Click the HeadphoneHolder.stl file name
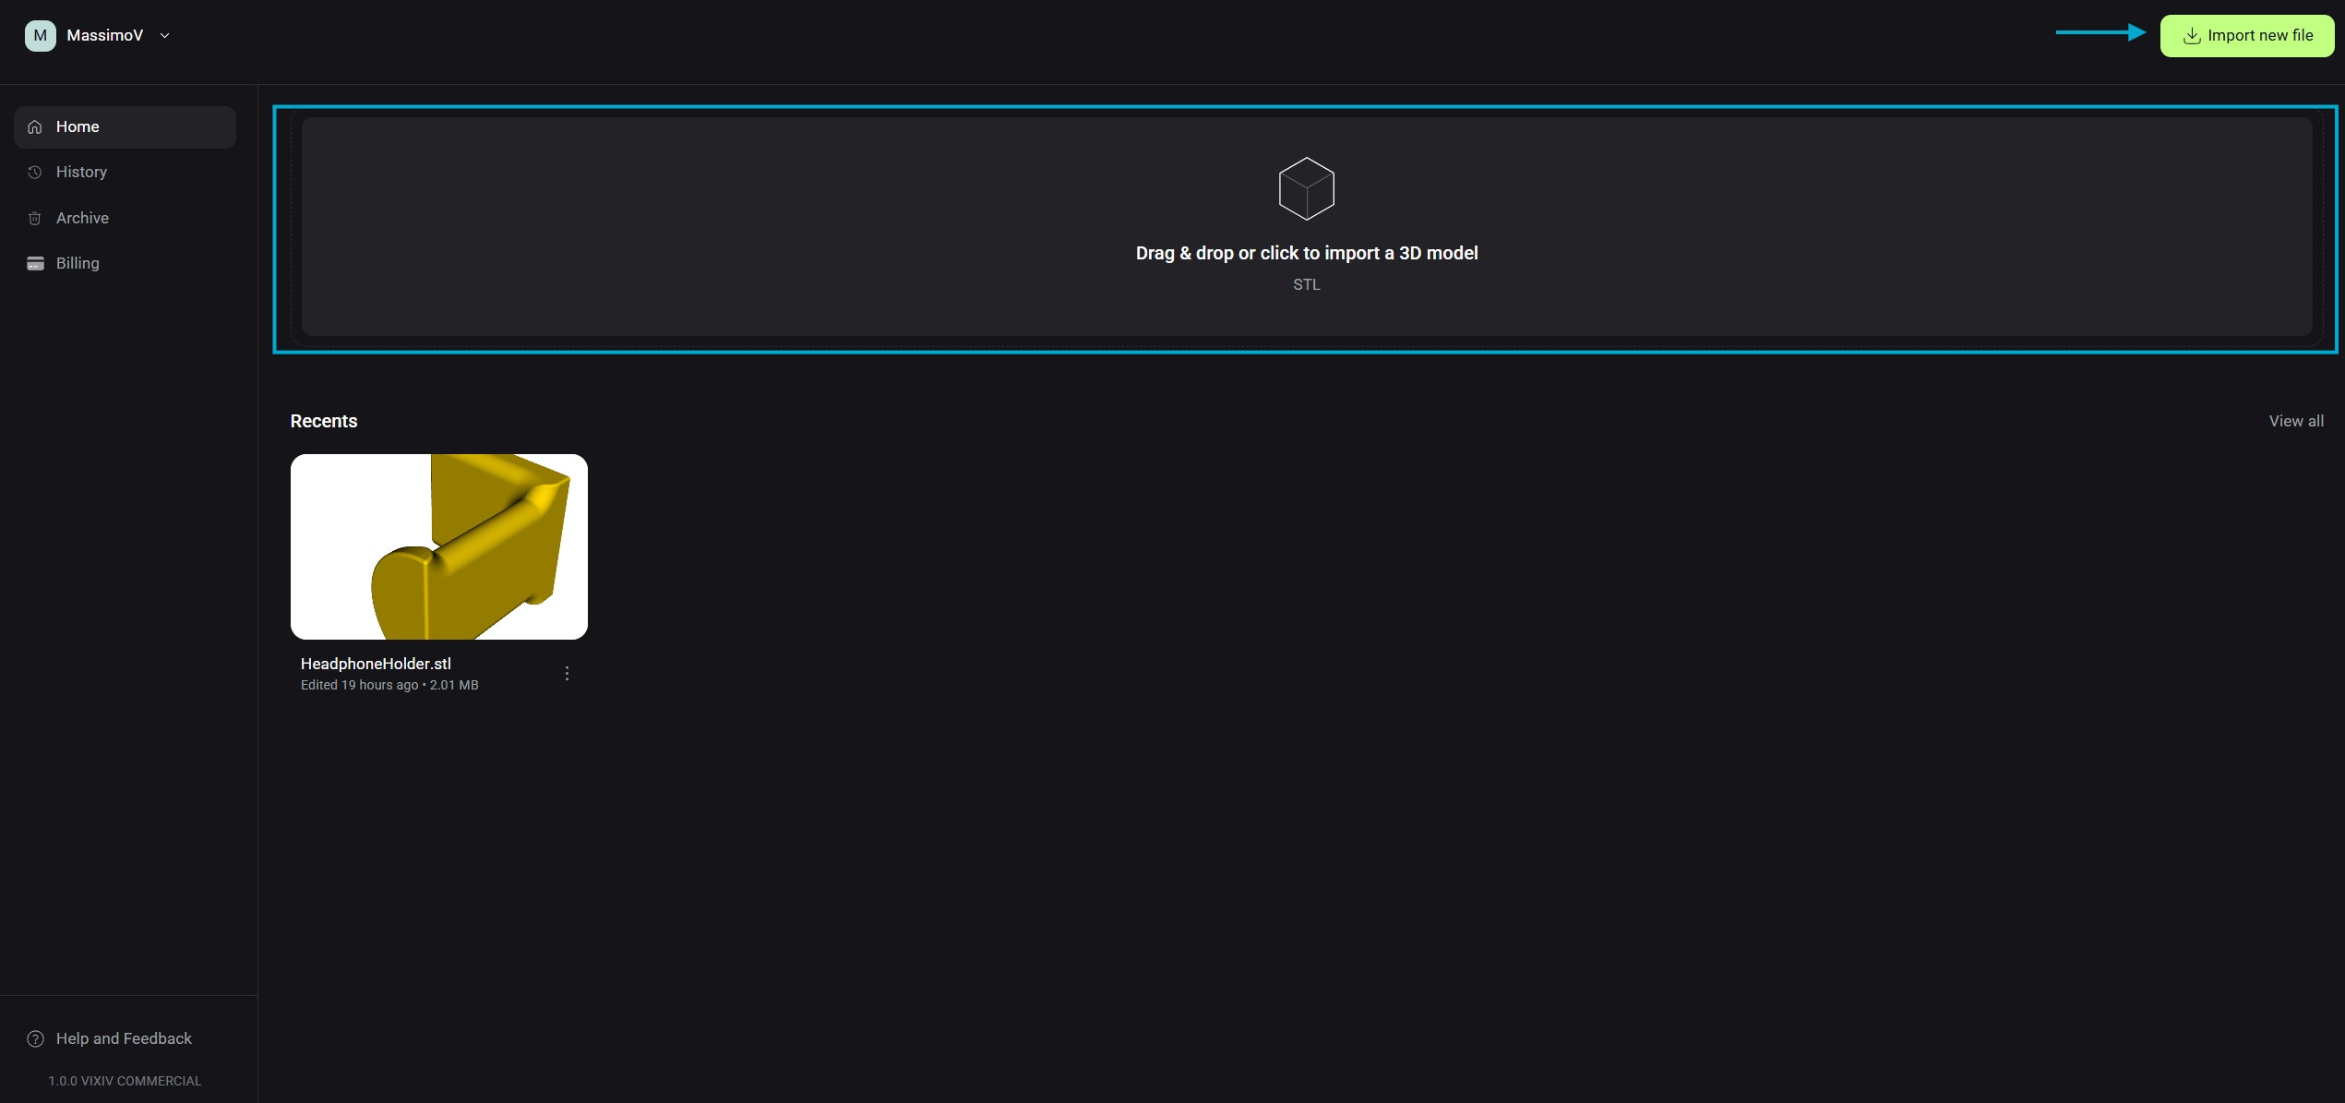The height and width of the screenshot is (1103, 2345). click(376, 664)
